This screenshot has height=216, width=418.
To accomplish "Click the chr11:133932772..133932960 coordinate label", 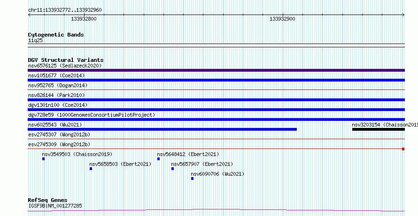I will [x=65, y=10].
